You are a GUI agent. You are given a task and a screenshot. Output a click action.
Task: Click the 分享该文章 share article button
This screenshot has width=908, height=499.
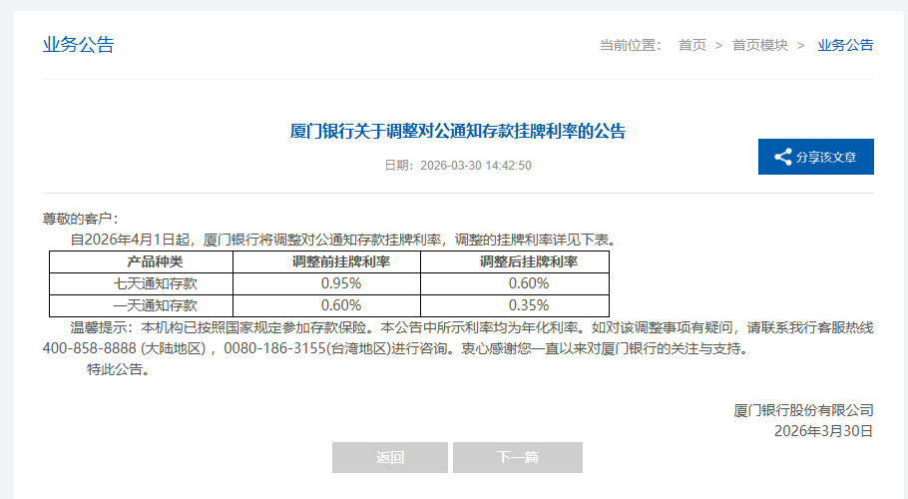[816, 157]
